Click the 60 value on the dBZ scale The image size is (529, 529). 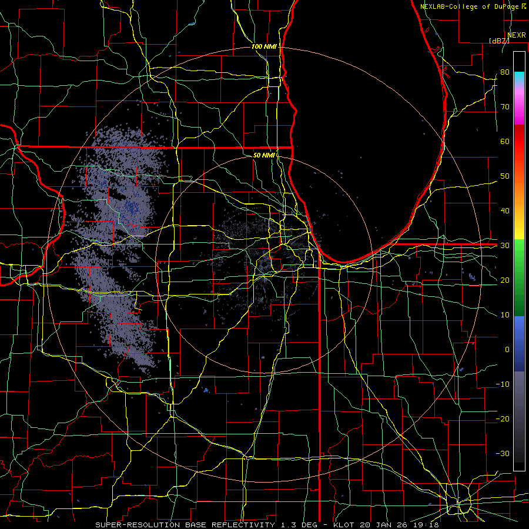505,141
